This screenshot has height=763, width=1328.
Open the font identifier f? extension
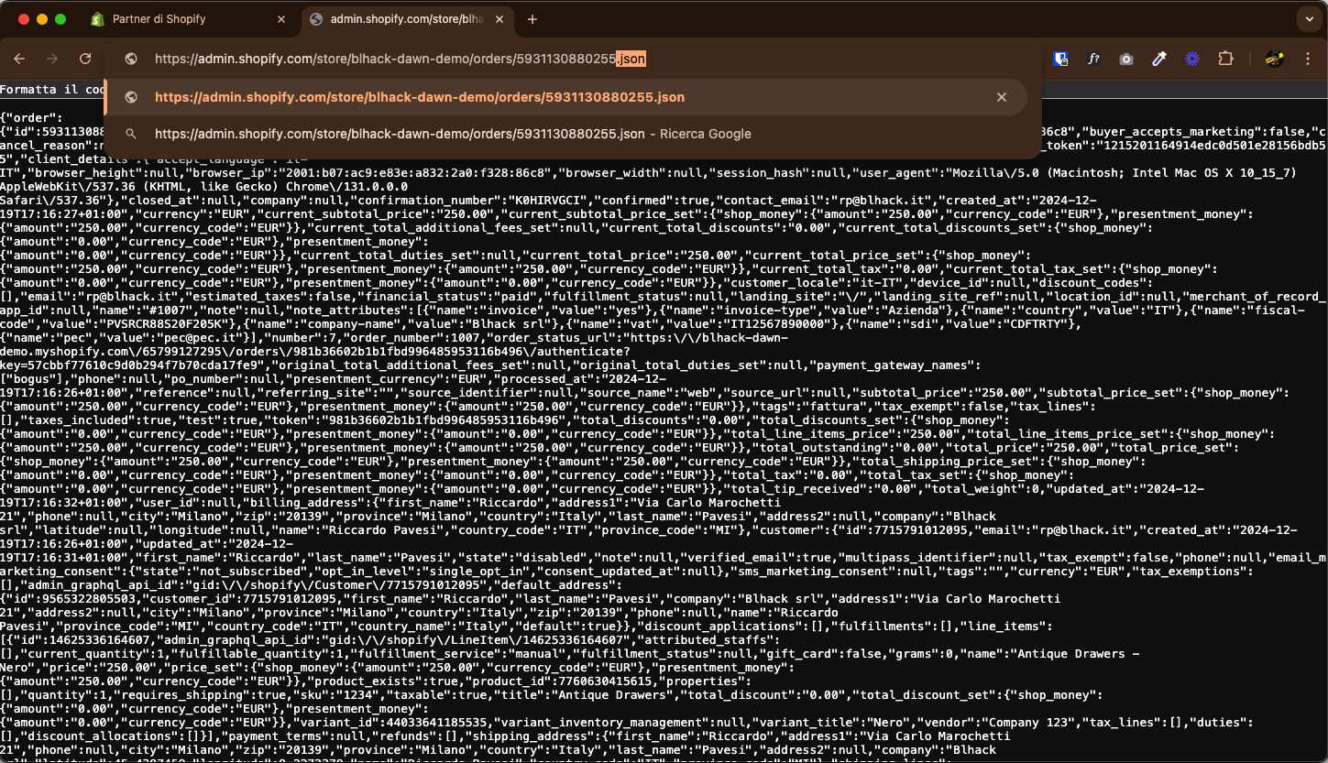pyautogui.click(x=1093, y=59)
